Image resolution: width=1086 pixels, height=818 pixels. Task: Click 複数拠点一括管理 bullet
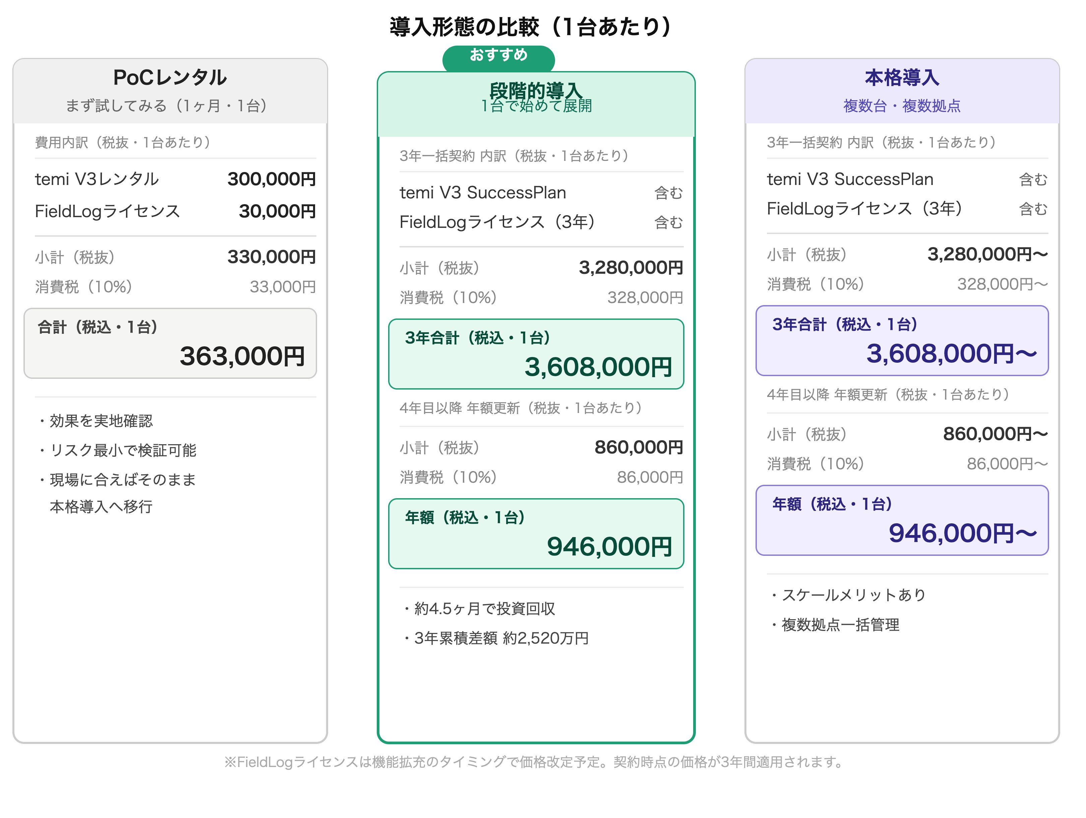pyautogui.click(x=835, y=625)
